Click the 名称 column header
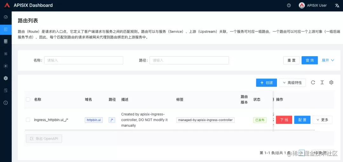The width and height of the screenshot is (343, 162). tap(37, 99)
